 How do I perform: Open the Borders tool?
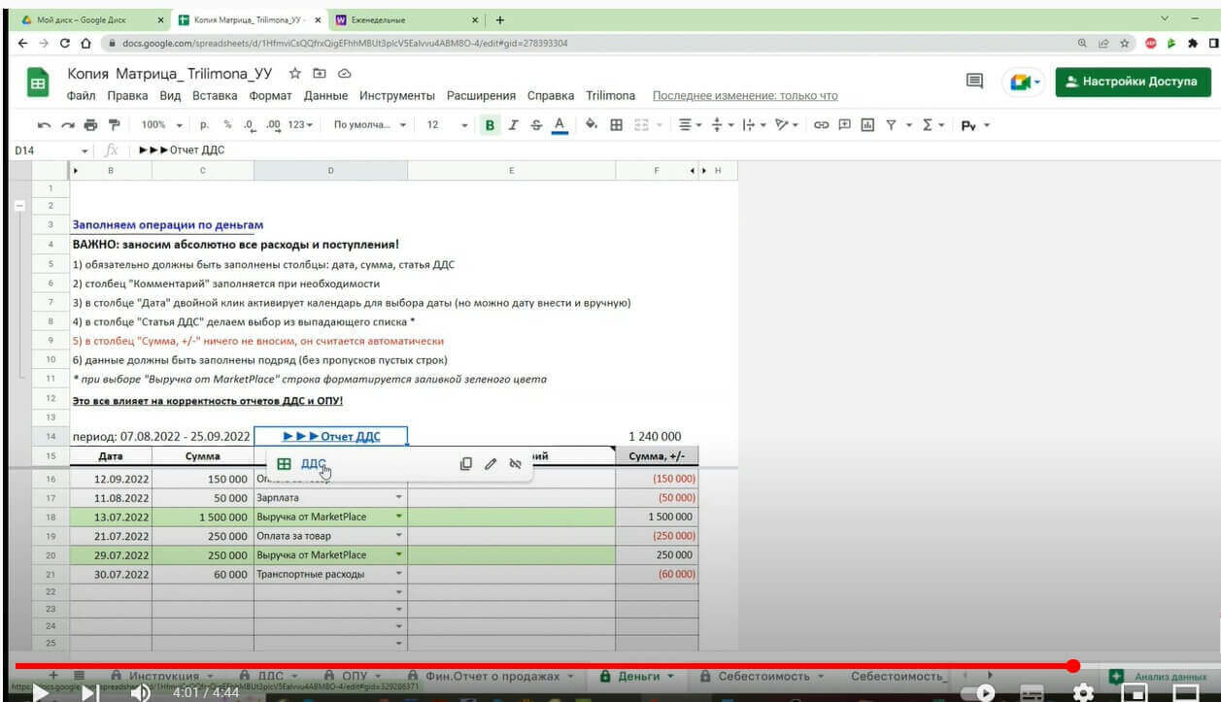[x=616, y=125]
